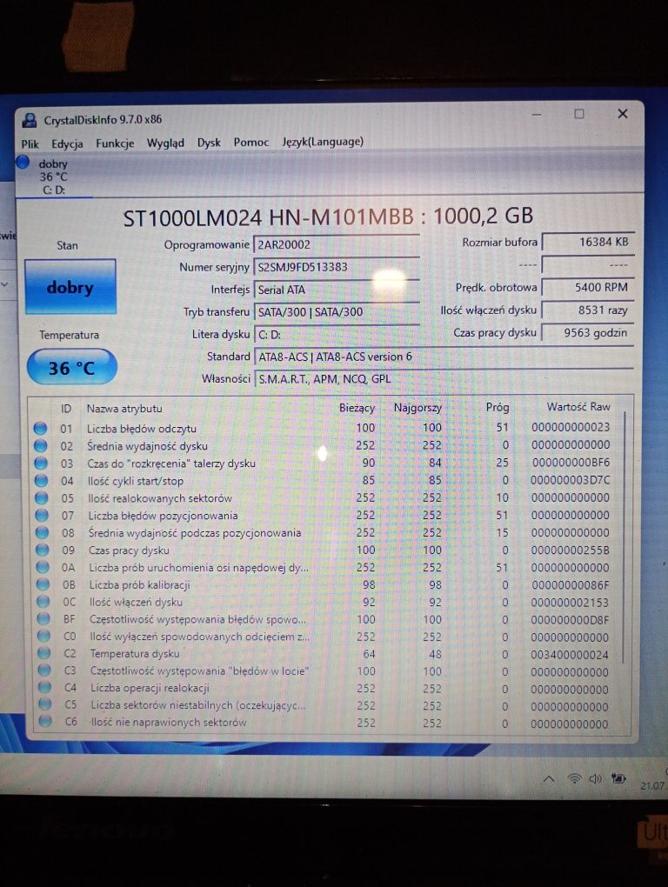Screen dimensions: 668x887
Task: Click the drive title ST1000LM024 HN-M101MBB
Action: [x=268, y=217]
